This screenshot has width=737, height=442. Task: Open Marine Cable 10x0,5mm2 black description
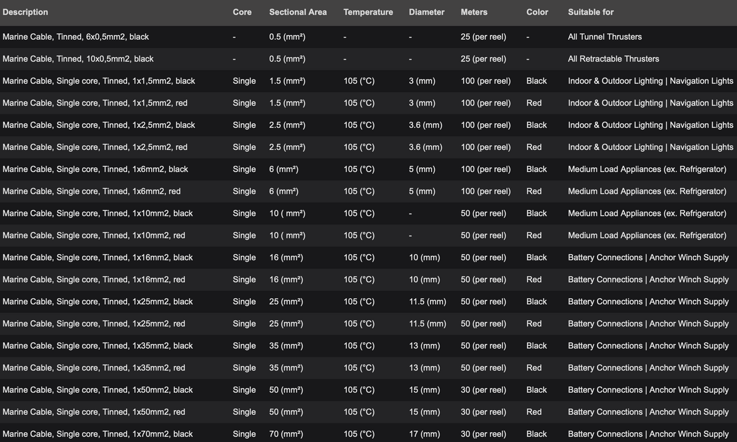[x=78, y=59]
